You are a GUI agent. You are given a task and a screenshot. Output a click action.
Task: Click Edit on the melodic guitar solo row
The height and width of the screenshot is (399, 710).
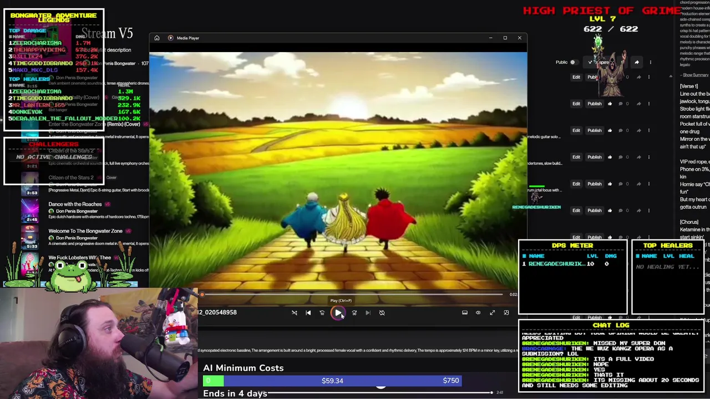(x=576, y=130)
